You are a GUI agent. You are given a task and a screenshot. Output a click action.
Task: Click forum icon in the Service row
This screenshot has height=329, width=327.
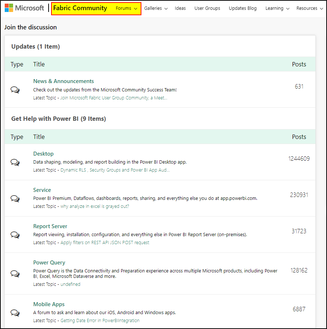pyautogui.click(x=15, y=198)
